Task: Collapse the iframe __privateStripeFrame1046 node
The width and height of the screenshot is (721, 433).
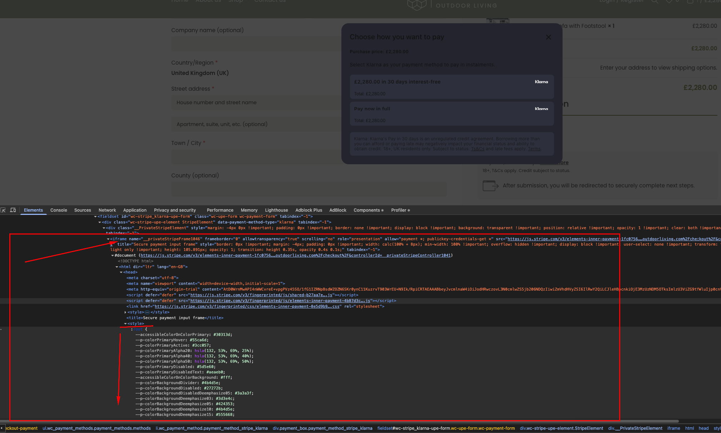Action: coord(108,239)
